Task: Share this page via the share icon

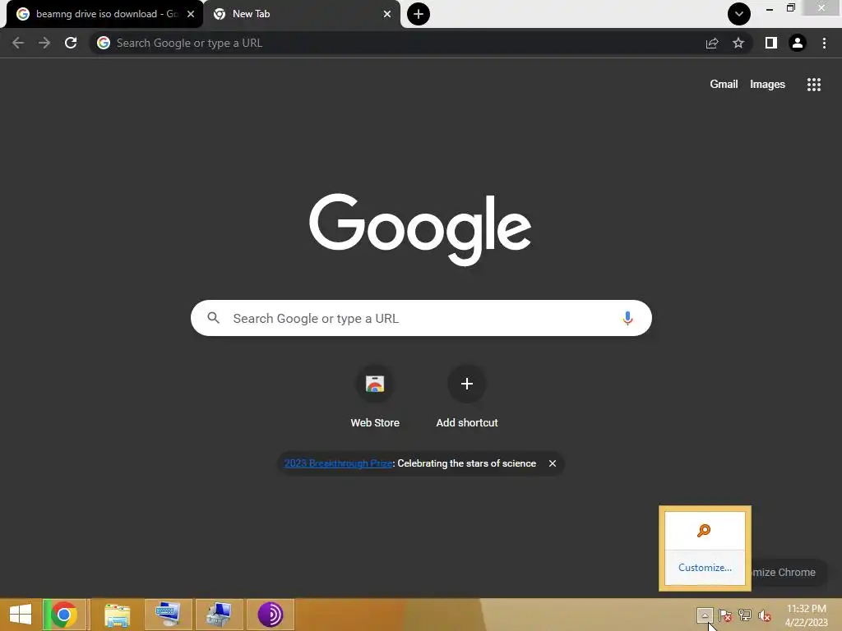Action: [712, 43]
